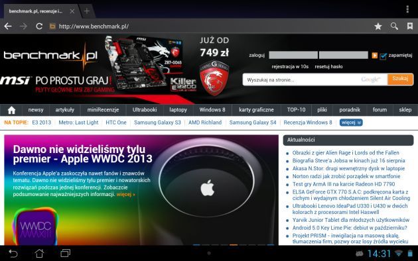Click the WWDC logo thumbnail
The image size is (418, 261).
(35, 227)
